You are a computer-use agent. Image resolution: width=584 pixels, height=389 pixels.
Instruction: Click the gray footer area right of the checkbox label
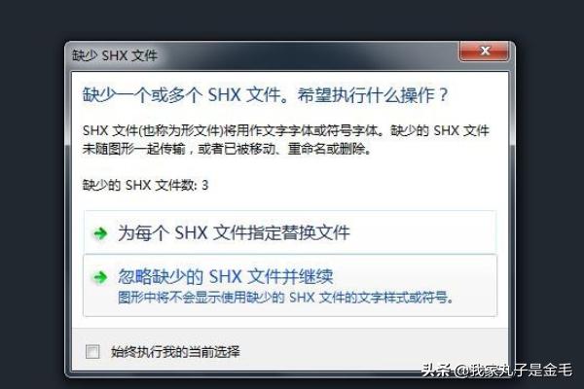(x=373, y=351)
